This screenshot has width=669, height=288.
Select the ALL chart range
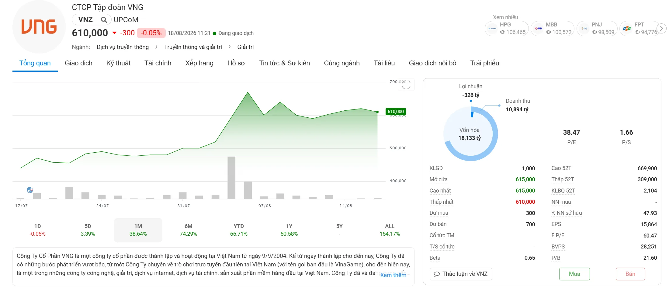(x=390, y=230)
